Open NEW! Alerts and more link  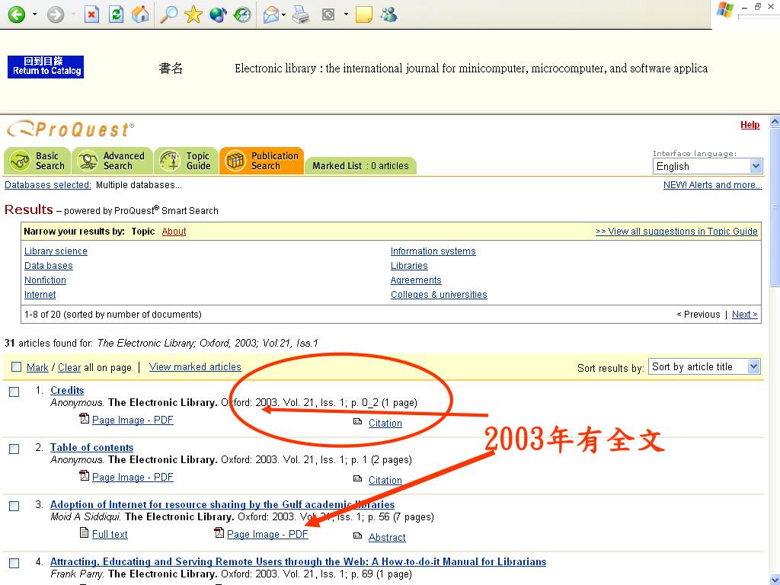(x=712, y=185)
